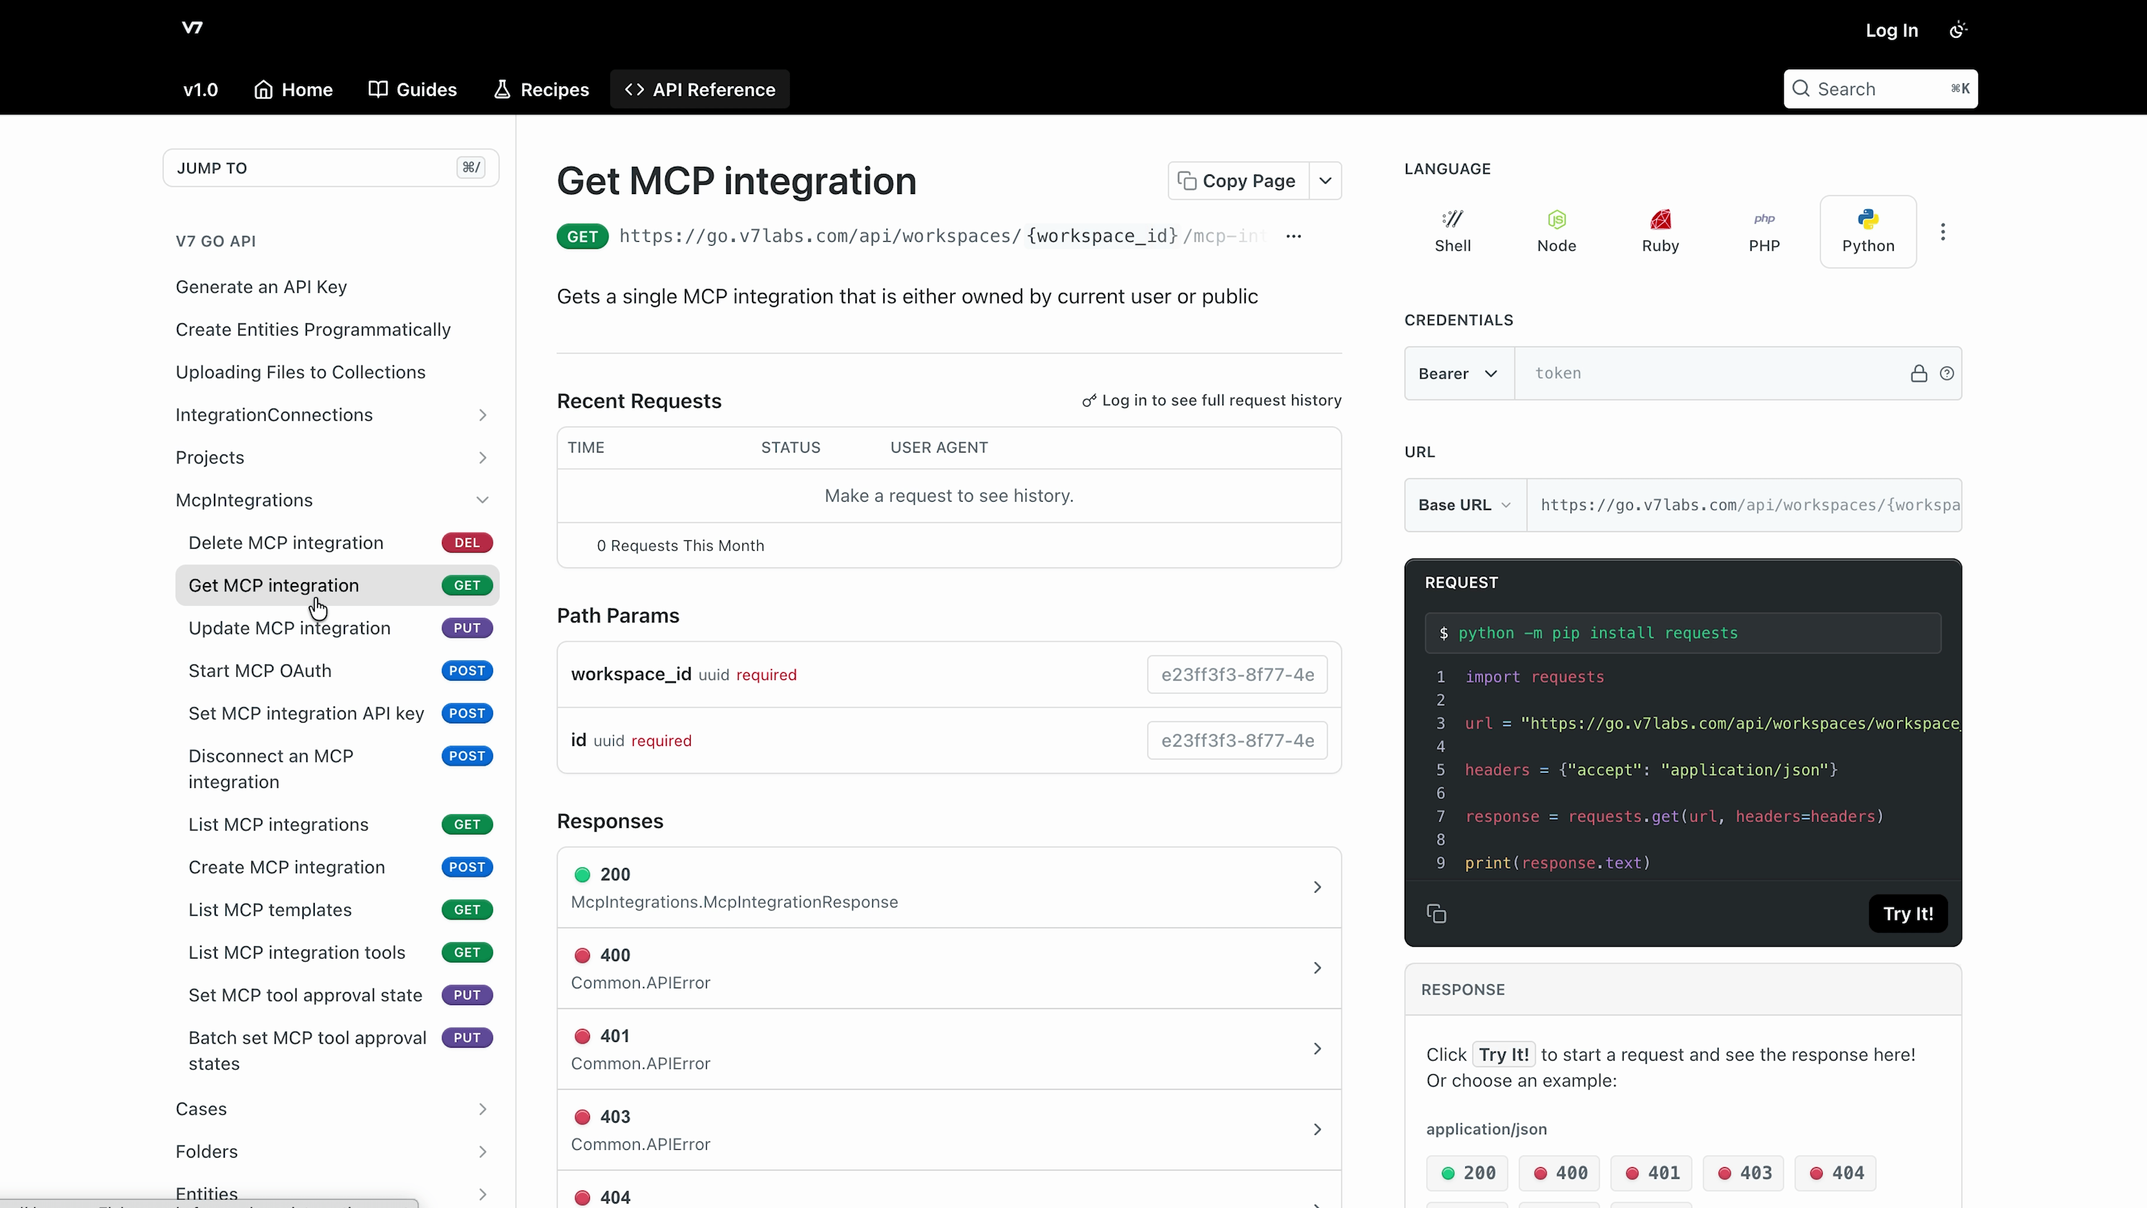Open the Guides tab
This screenshot has width=2147, height=1208.
[413, 89]
